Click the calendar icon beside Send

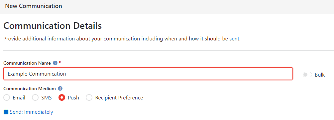(x=6, y=112)
